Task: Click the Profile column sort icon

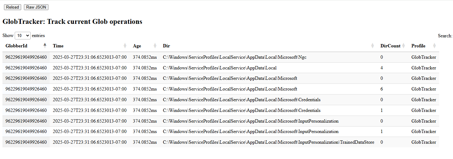Action: click(434, 46)
